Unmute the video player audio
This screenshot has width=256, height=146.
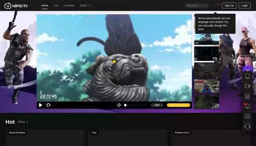[119, 105]
